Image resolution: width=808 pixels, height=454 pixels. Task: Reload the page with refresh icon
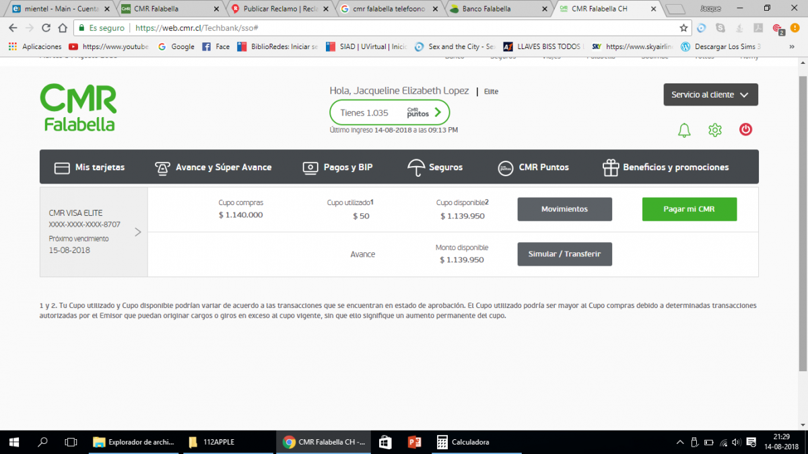click(x=46, y=28)
